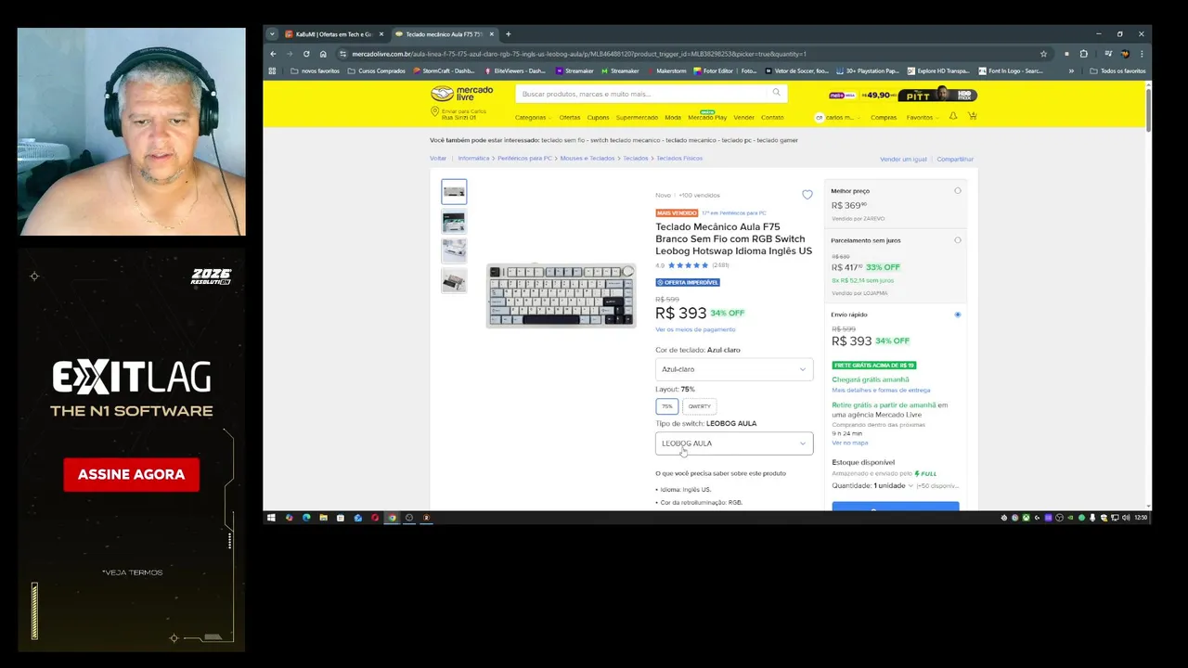Open the Windows Start menu
1188x668 pixels.
pyautogui.click(x=271, y=518)
